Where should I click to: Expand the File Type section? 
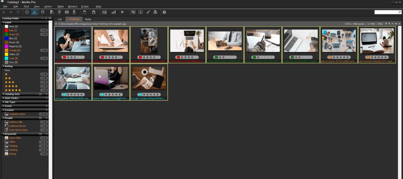click(x=11, y=102)
